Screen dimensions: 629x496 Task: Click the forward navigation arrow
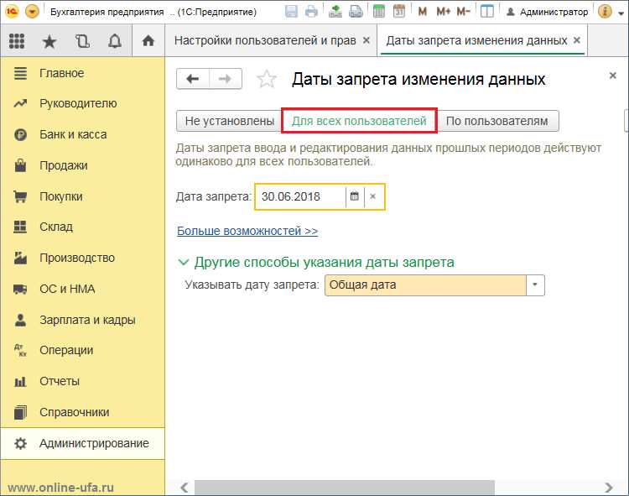pyautogui.click(x=226, y=79)
